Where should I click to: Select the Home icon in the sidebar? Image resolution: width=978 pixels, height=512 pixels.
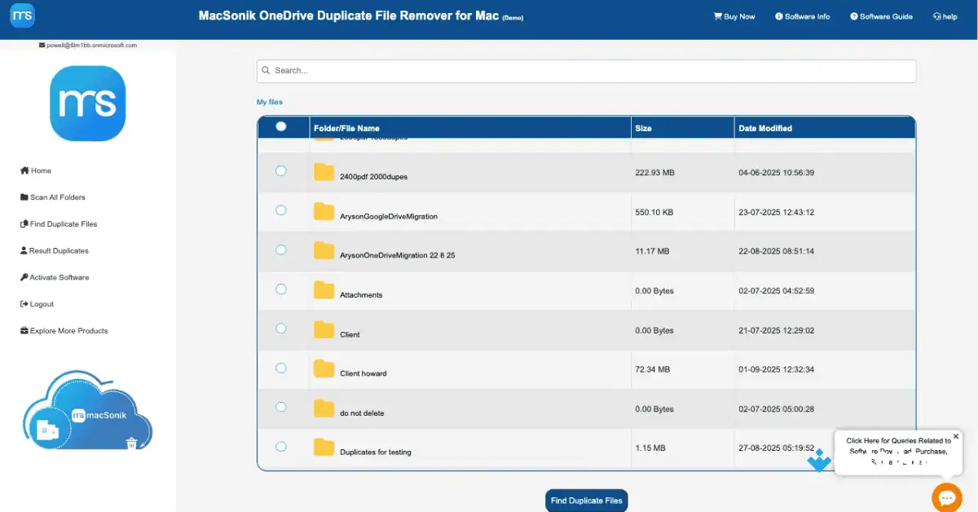tap(23, 170)
